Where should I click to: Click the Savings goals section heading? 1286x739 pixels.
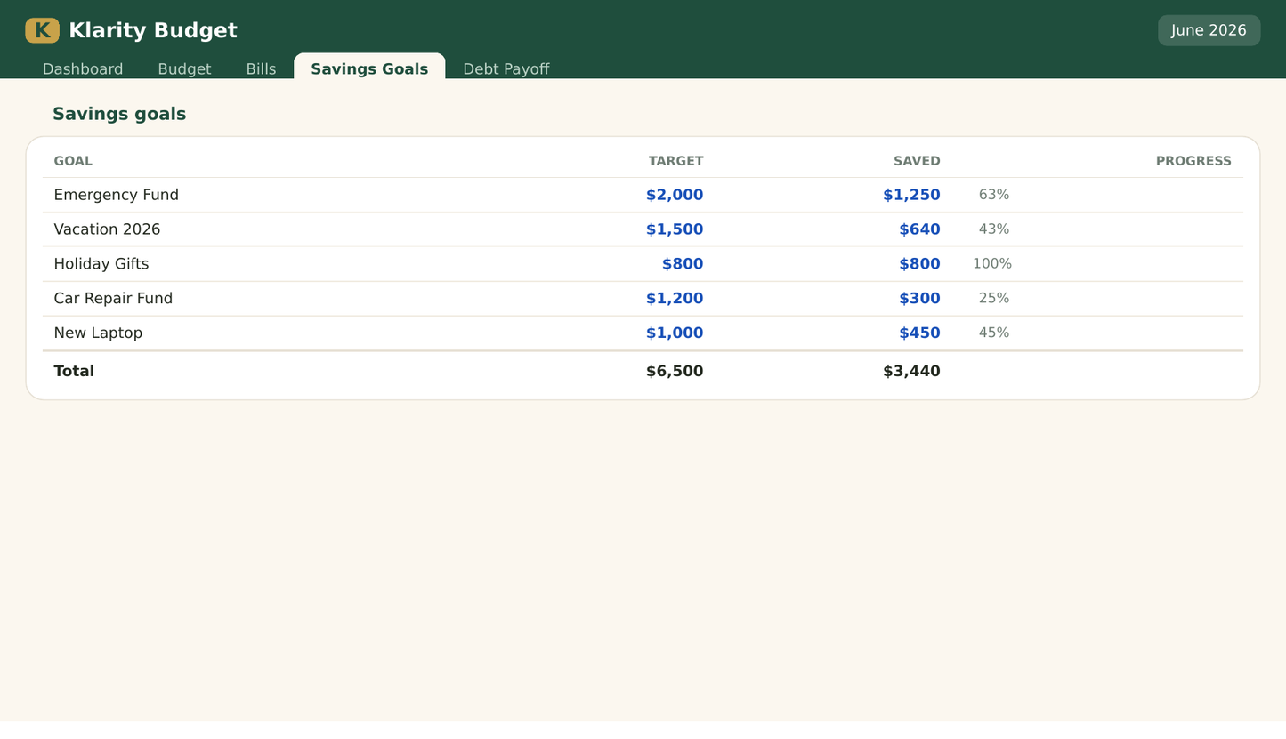click(119, 114)
